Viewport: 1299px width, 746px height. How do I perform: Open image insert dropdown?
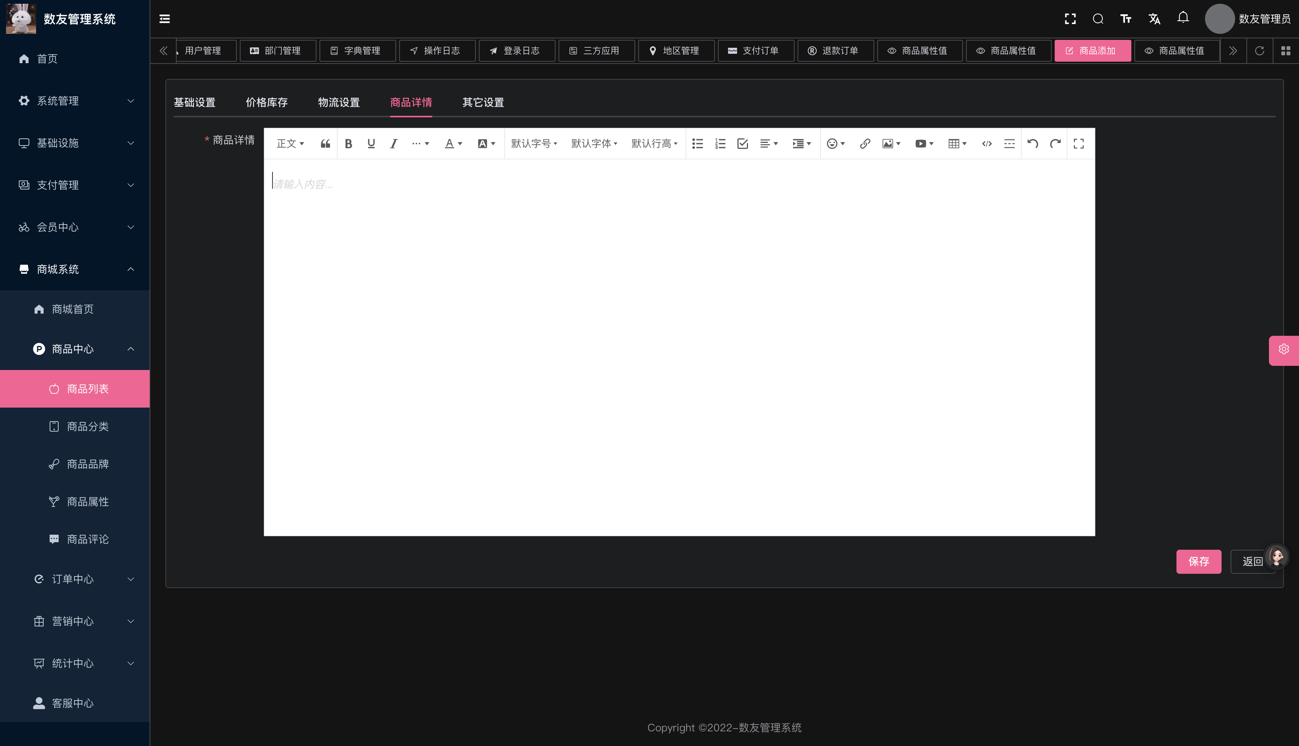892,144
